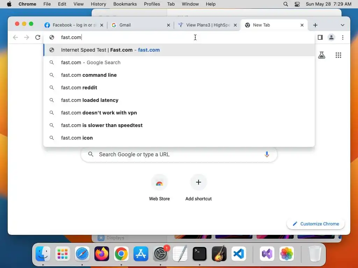Switch to View Plans3 HighSpeed tab

pyautogui.click(x=208, y=25)
